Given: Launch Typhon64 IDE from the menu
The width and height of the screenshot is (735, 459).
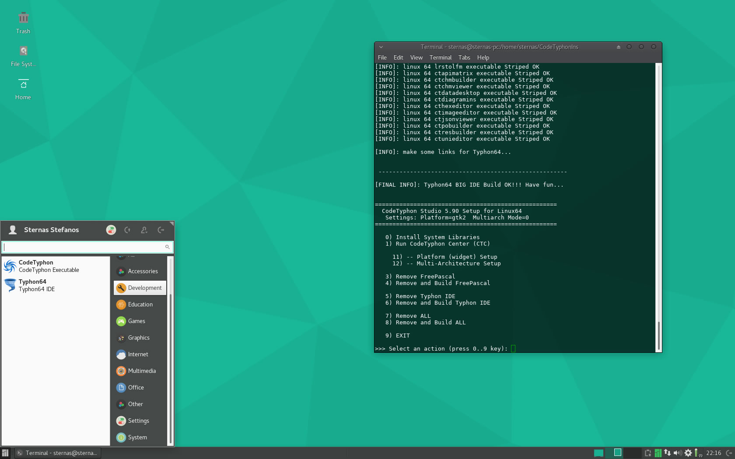Looking at the screenshot, I should tap(55, 285).
